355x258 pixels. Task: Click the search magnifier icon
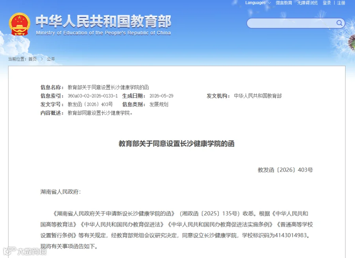(x=339, y=23)
